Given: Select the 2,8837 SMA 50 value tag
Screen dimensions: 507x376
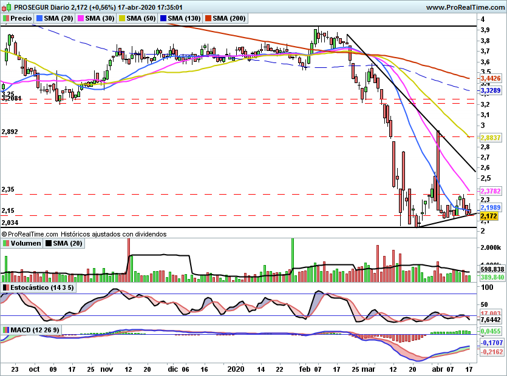Looking at the screenshot, I should 491,138.
